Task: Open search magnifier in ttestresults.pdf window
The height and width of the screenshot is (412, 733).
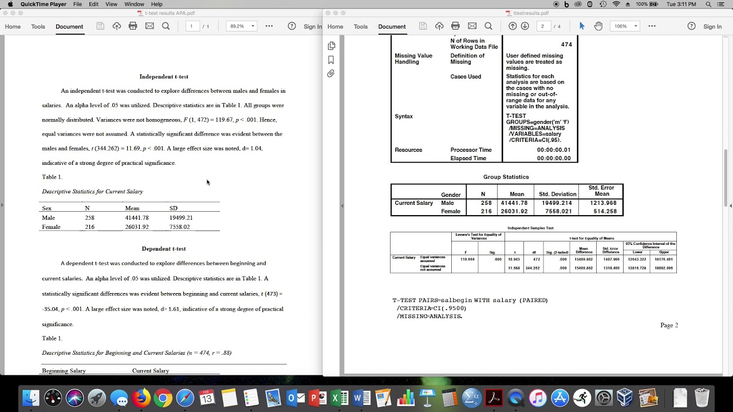Action: 488,26
